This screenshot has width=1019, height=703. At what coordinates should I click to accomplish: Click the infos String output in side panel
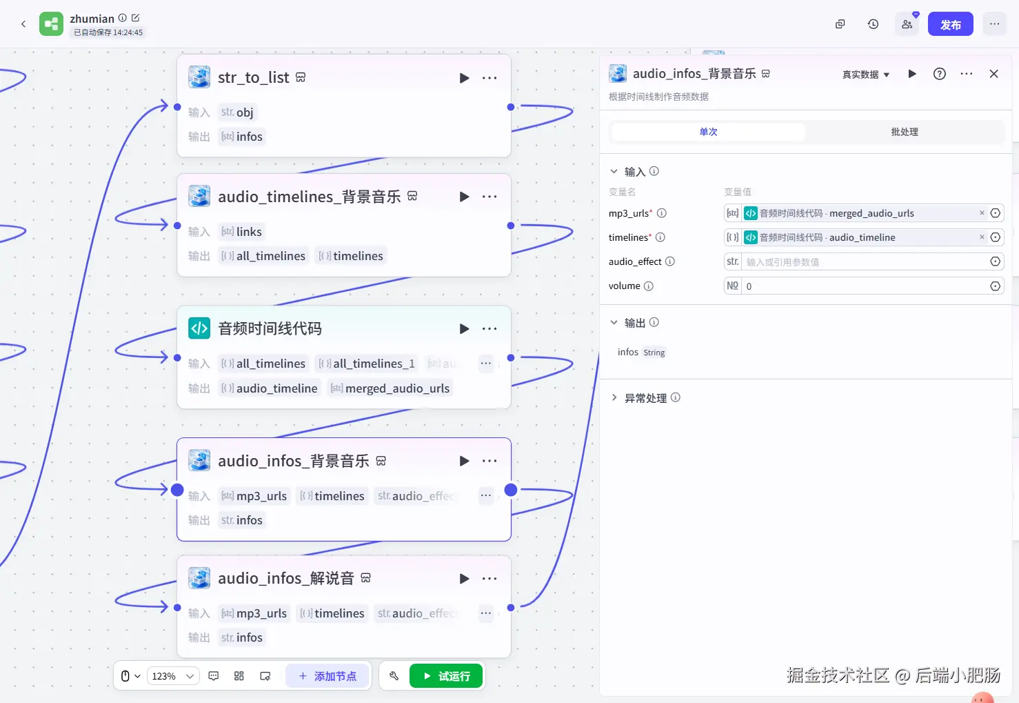coord(641,352)
